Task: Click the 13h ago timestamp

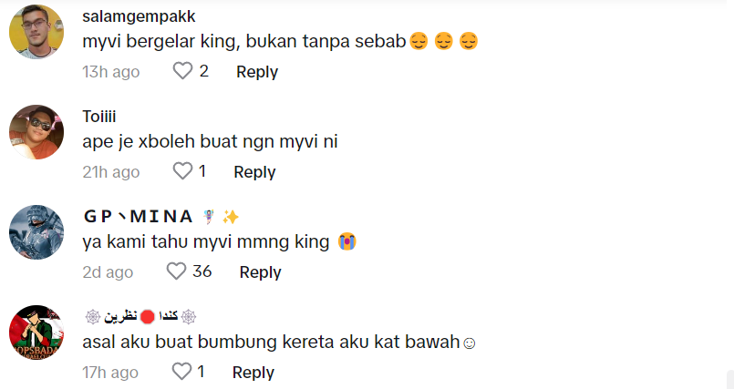Action: 111,71
